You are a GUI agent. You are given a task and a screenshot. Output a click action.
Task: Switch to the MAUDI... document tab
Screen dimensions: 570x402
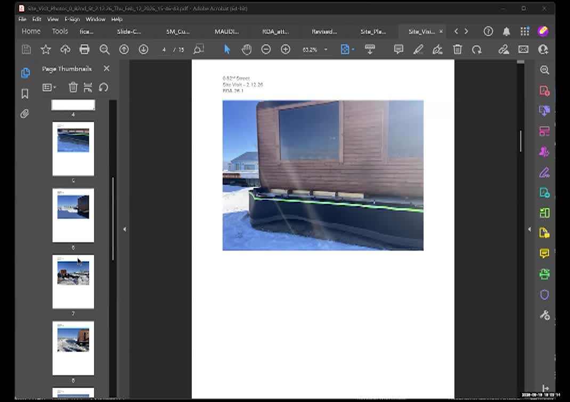[x=226, y=31]
